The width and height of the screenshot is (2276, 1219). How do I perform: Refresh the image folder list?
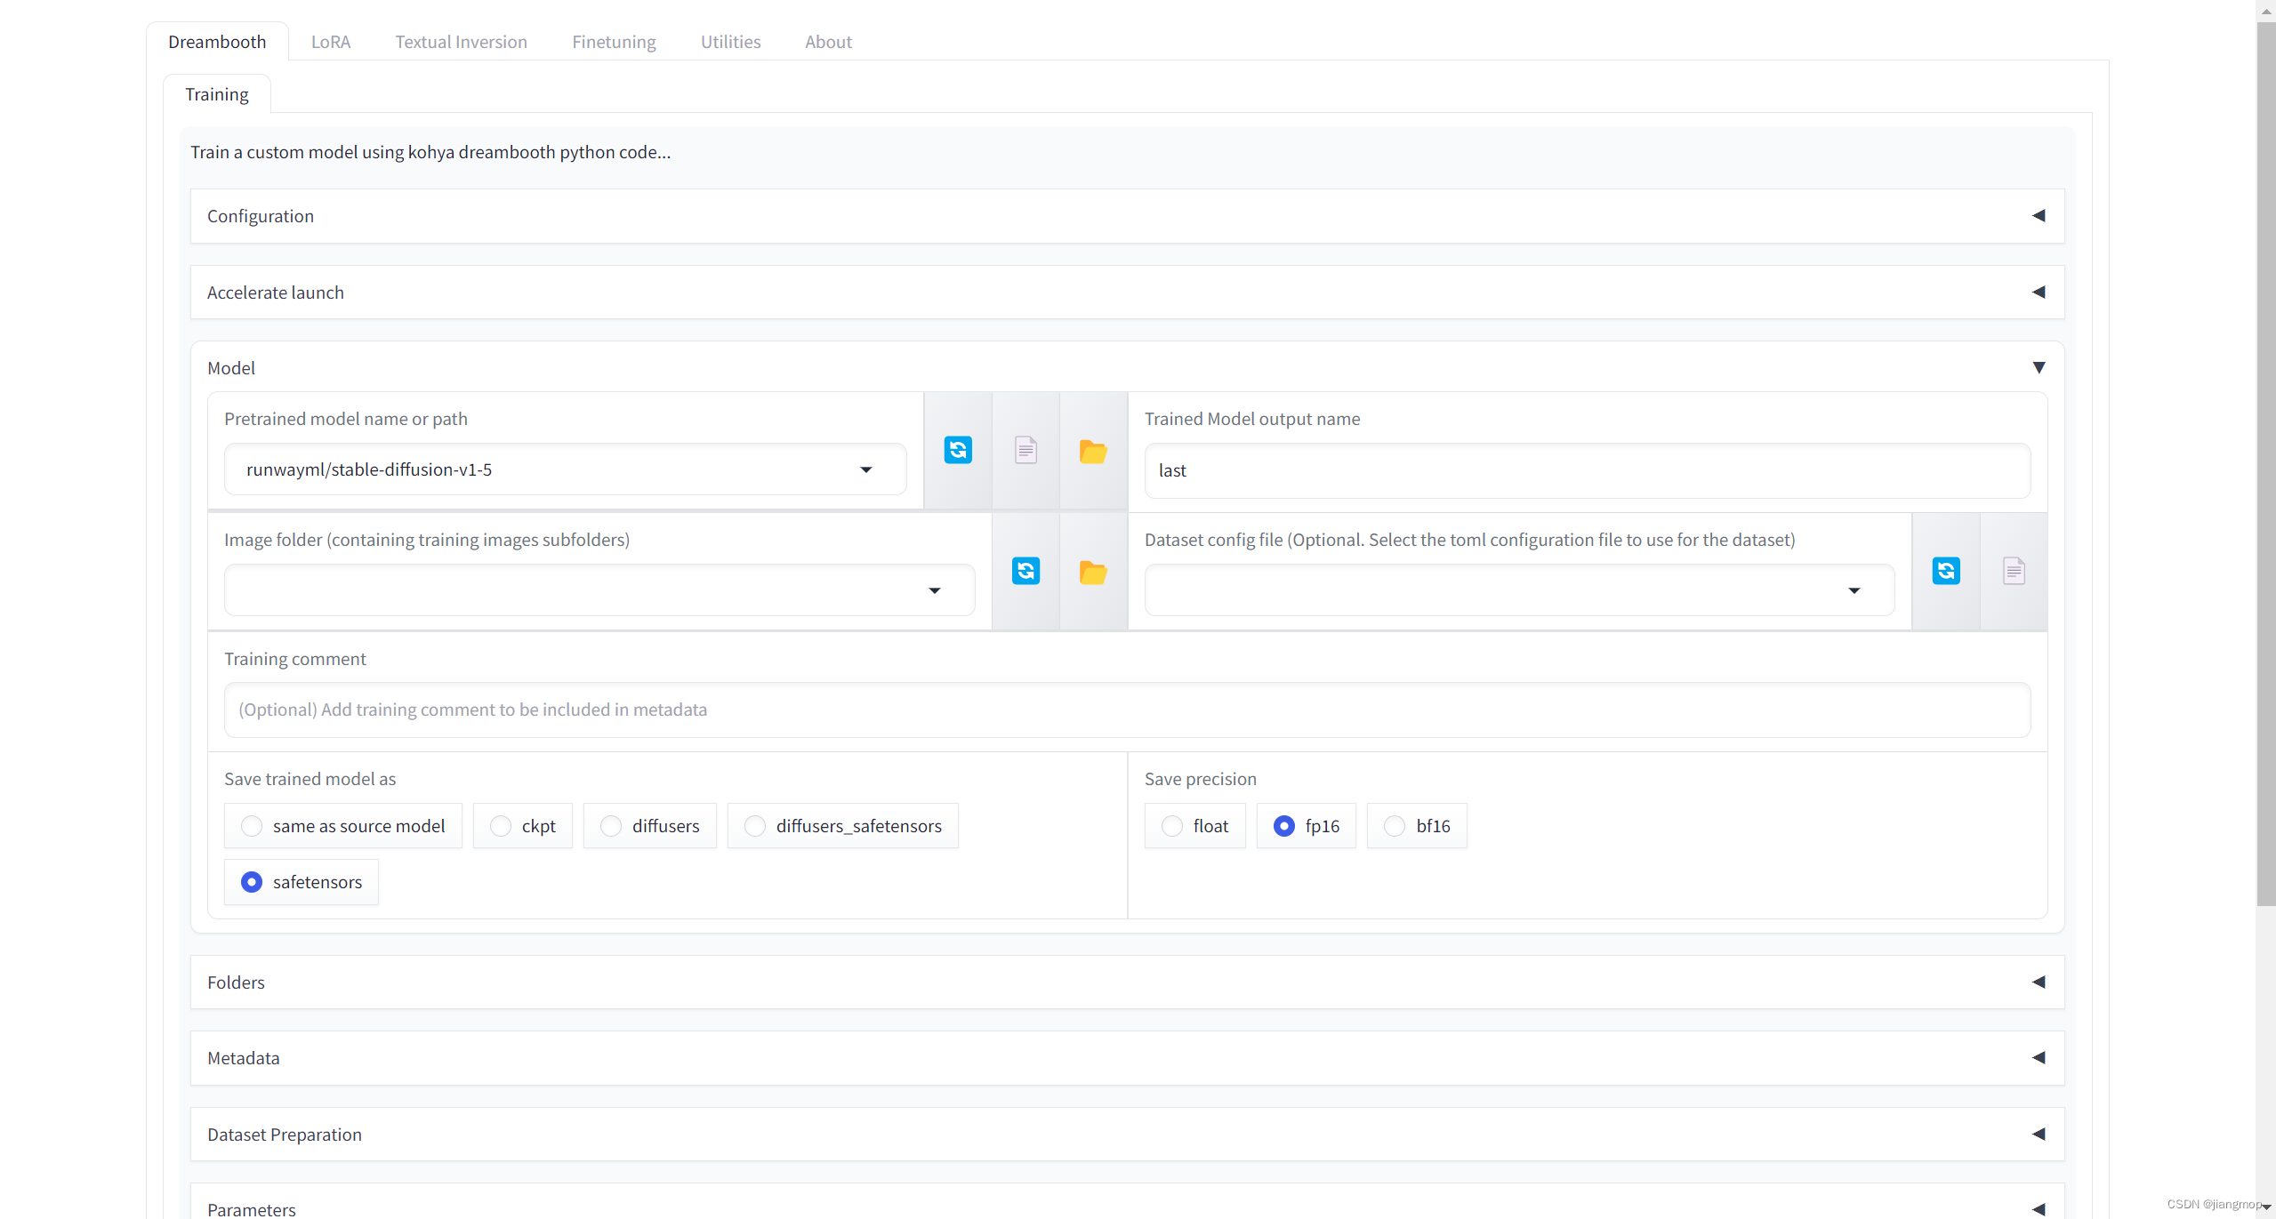click(x=1025, y=571)
